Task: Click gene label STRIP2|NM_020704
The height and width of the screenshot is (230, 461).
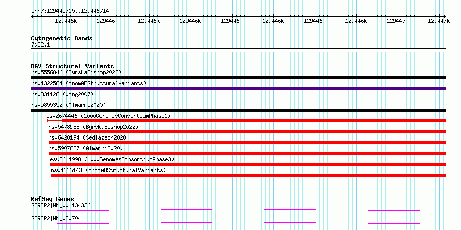Action: 56,218
